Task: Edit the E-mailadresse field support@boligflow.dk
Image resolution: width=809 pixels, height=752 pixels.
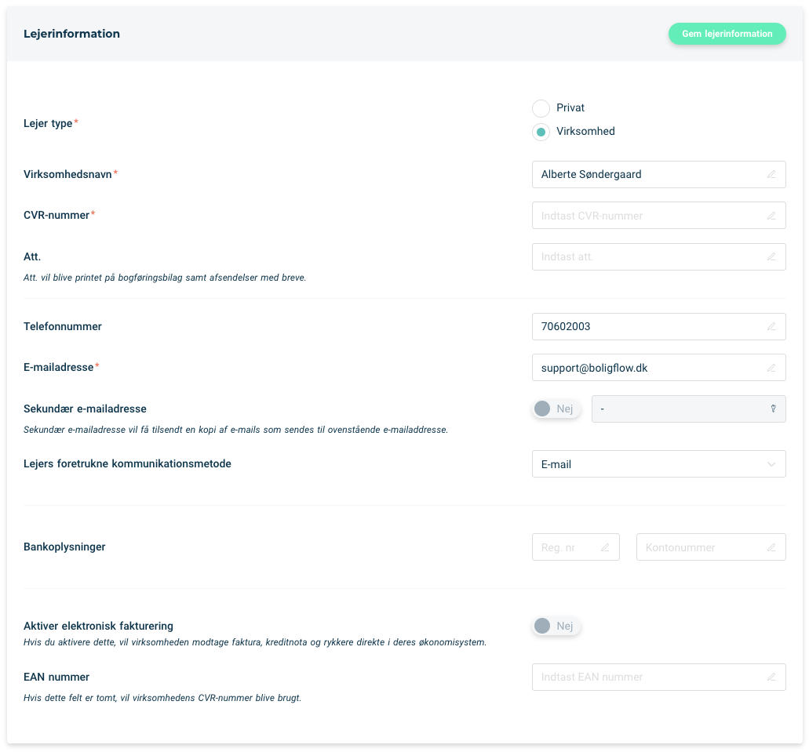Action: coord(658,368)
